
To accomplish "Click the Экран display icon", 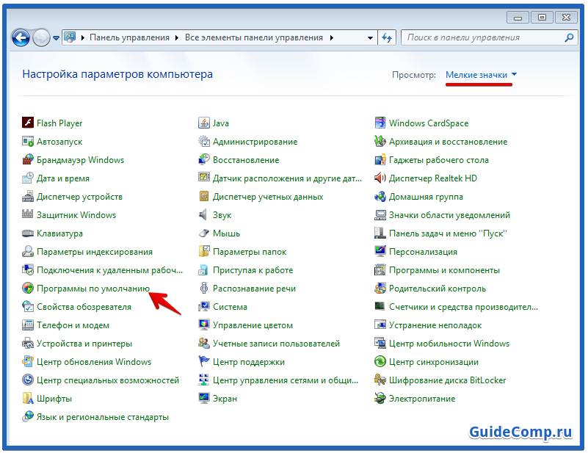I will coord(204,399).
